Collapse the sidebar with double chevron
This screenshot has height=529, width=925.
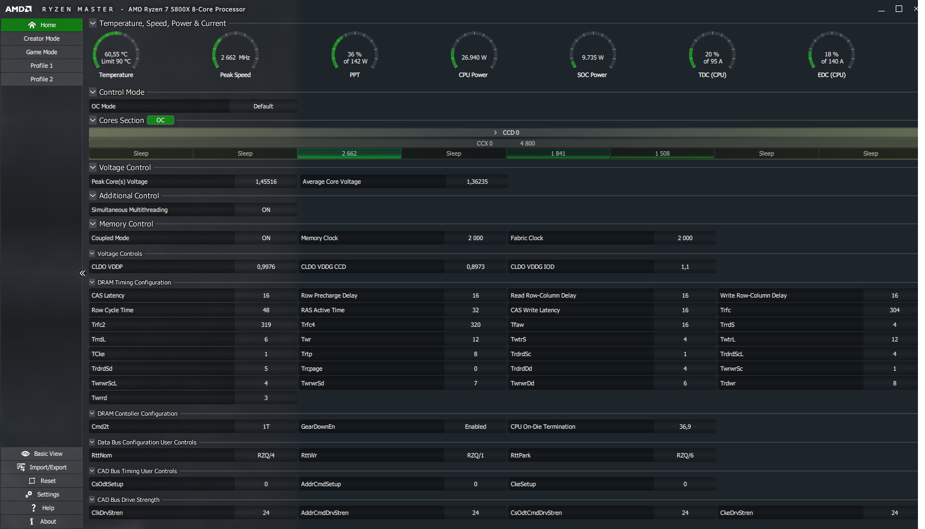82,273
